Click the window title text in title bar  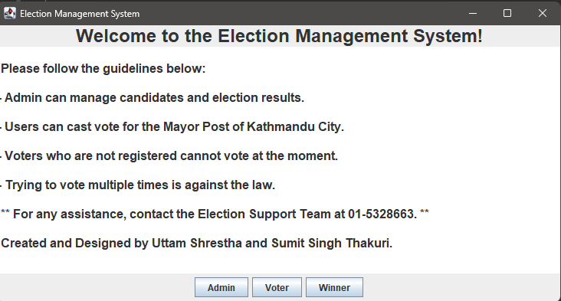[80, 14]
